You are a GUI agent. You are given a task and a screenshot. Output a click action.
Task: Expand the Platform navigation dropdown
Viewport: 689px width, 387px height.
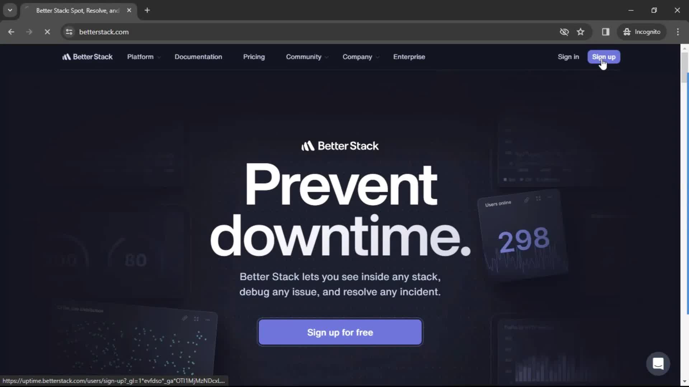pyautogui.click(x=144, y=57)
